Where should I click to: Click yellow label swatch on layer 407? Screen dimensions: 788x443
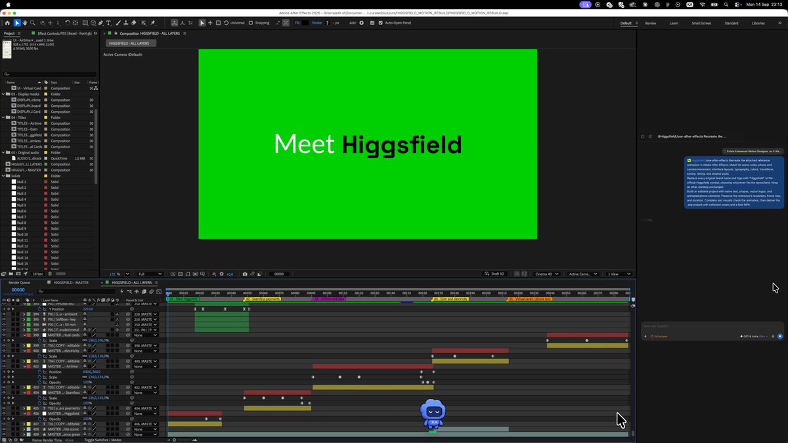pyautogui.click(x=29, y=424)
